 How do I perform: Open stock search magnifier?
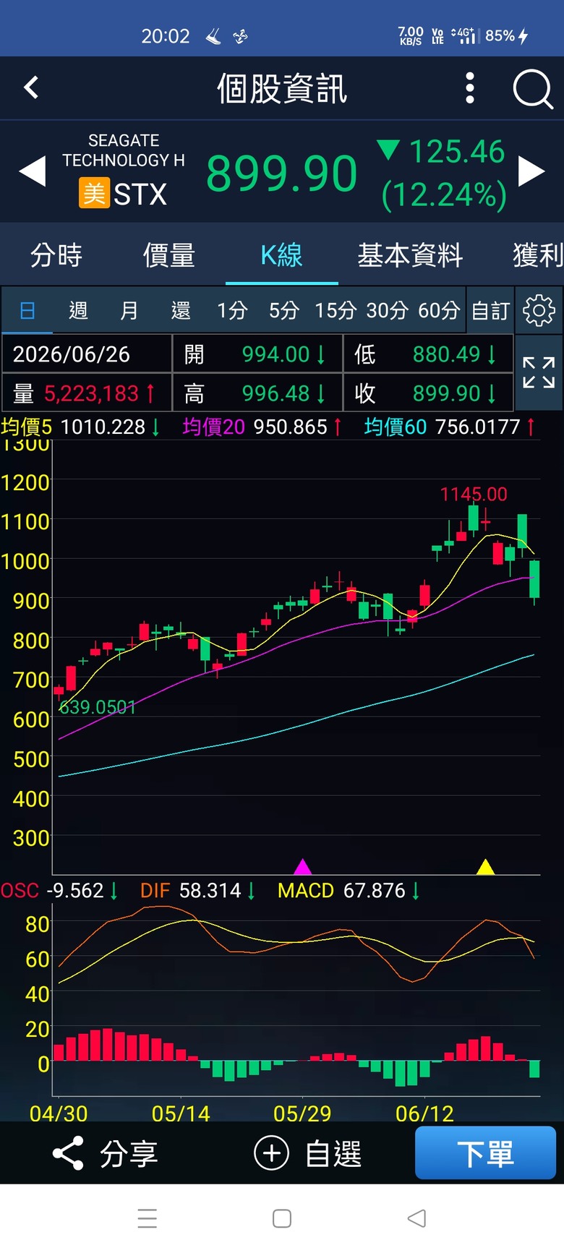(x=533, y=89)
